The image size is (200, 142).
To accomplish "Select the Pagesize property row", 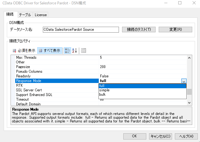I will 57,67.
